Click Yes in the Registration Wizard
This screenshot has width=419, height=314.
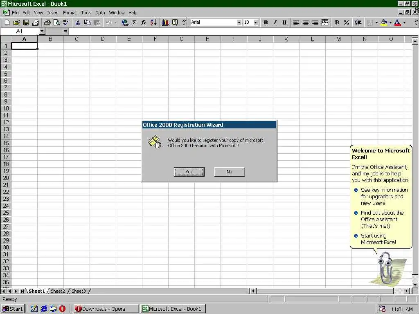[189, 172]
